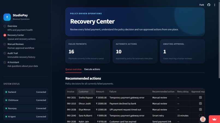Select the Audit Trail radio option

tap(5, 53)
